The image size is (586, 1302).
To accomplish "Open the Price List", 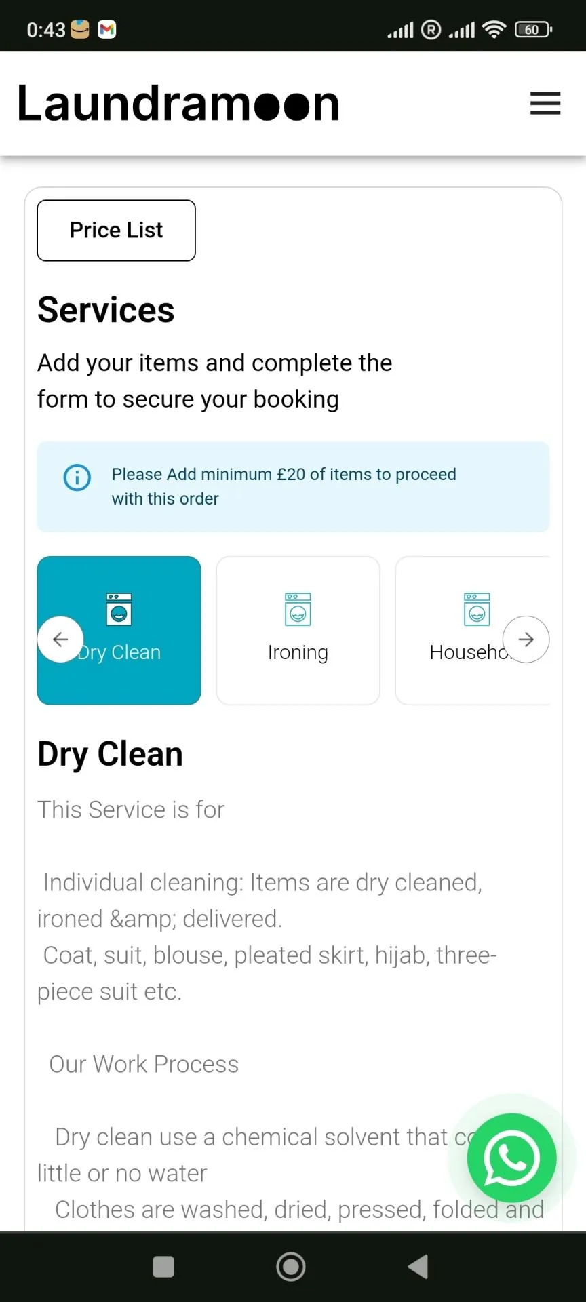I will [x=116, y=231].
